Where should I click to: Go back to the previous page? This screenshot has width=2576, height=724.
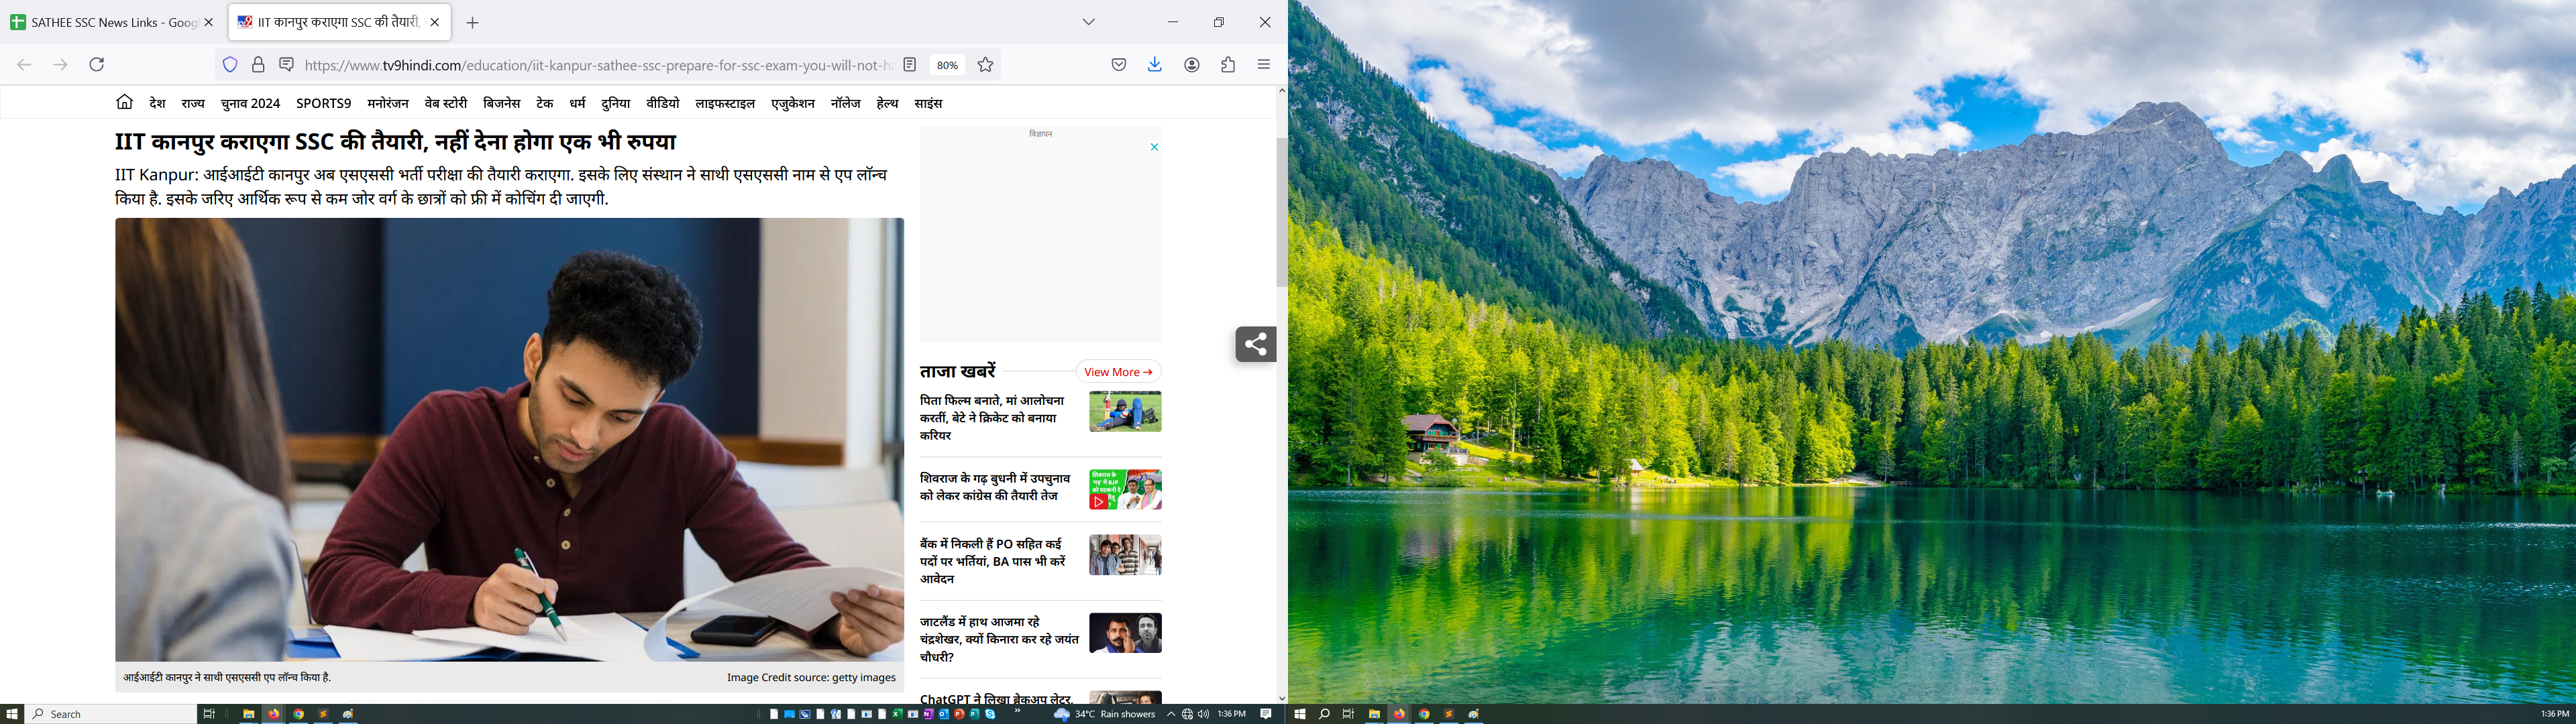(24, 64)
